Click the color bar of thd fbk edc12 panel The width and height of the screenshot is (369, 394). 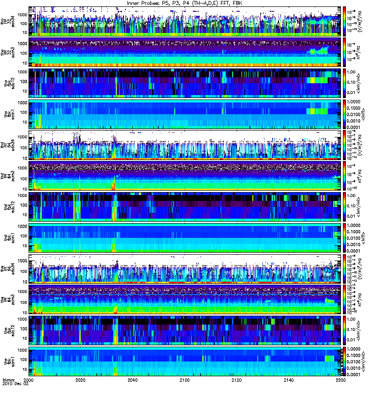point(344,207)
